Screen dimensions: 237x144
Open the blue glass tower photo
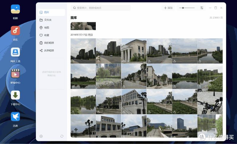click(x=185, y=126)
